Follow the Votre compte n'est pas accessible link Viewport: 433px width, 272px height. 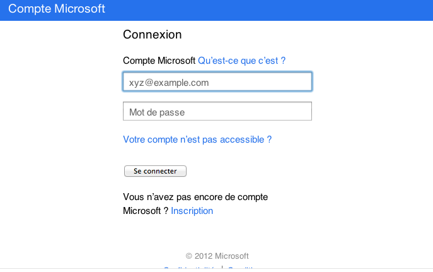click(x=197, y=139)
